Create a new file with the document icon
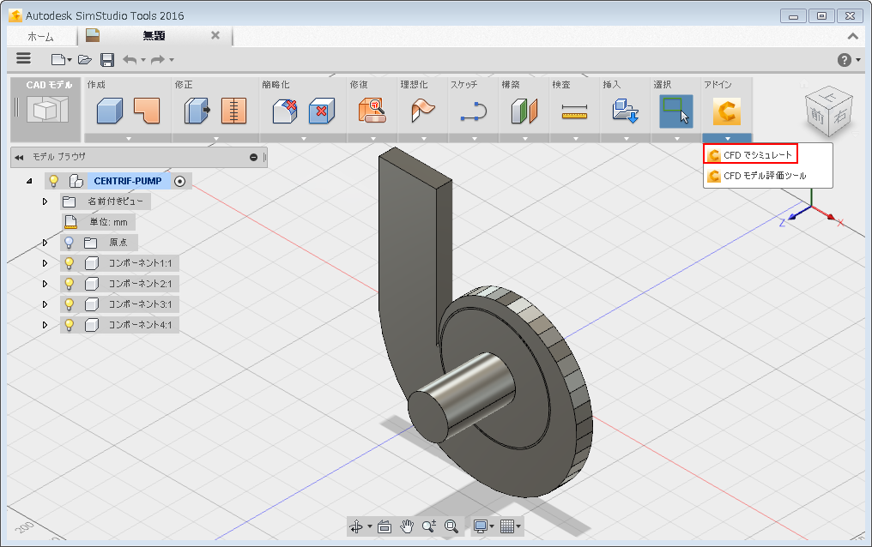872x547 pixels. click(58, 59)
